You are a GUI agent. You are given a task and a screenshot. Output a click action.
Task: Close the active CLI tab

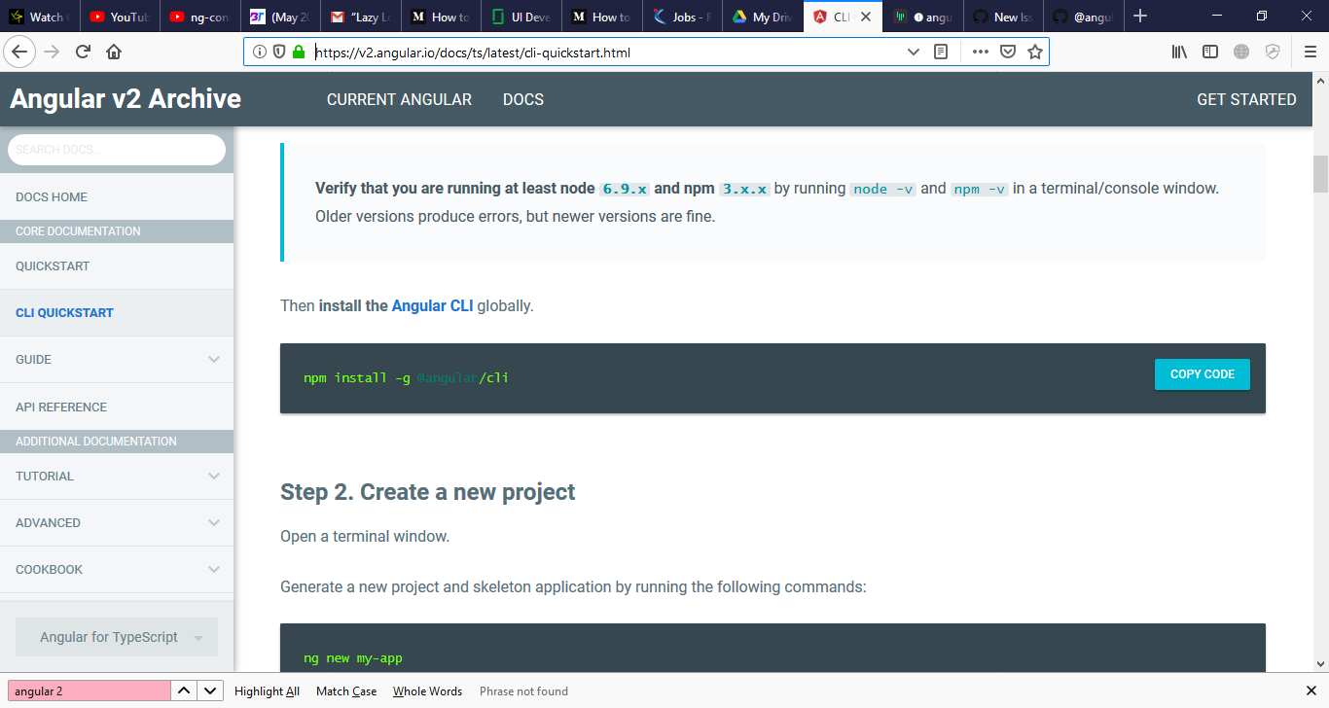point(865,17)
